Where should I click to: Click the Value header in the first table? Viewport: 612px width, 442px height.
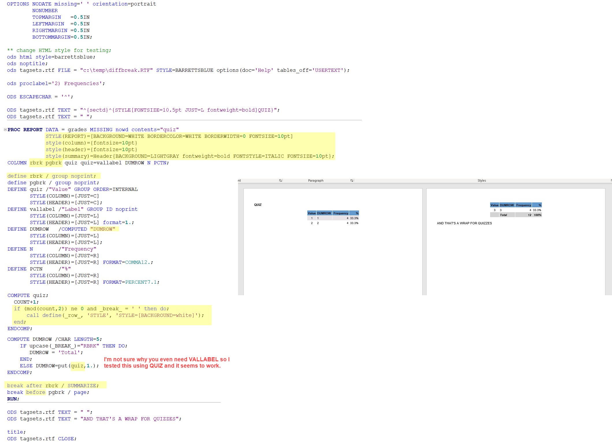pyautogui.click(x=311, y=213)
